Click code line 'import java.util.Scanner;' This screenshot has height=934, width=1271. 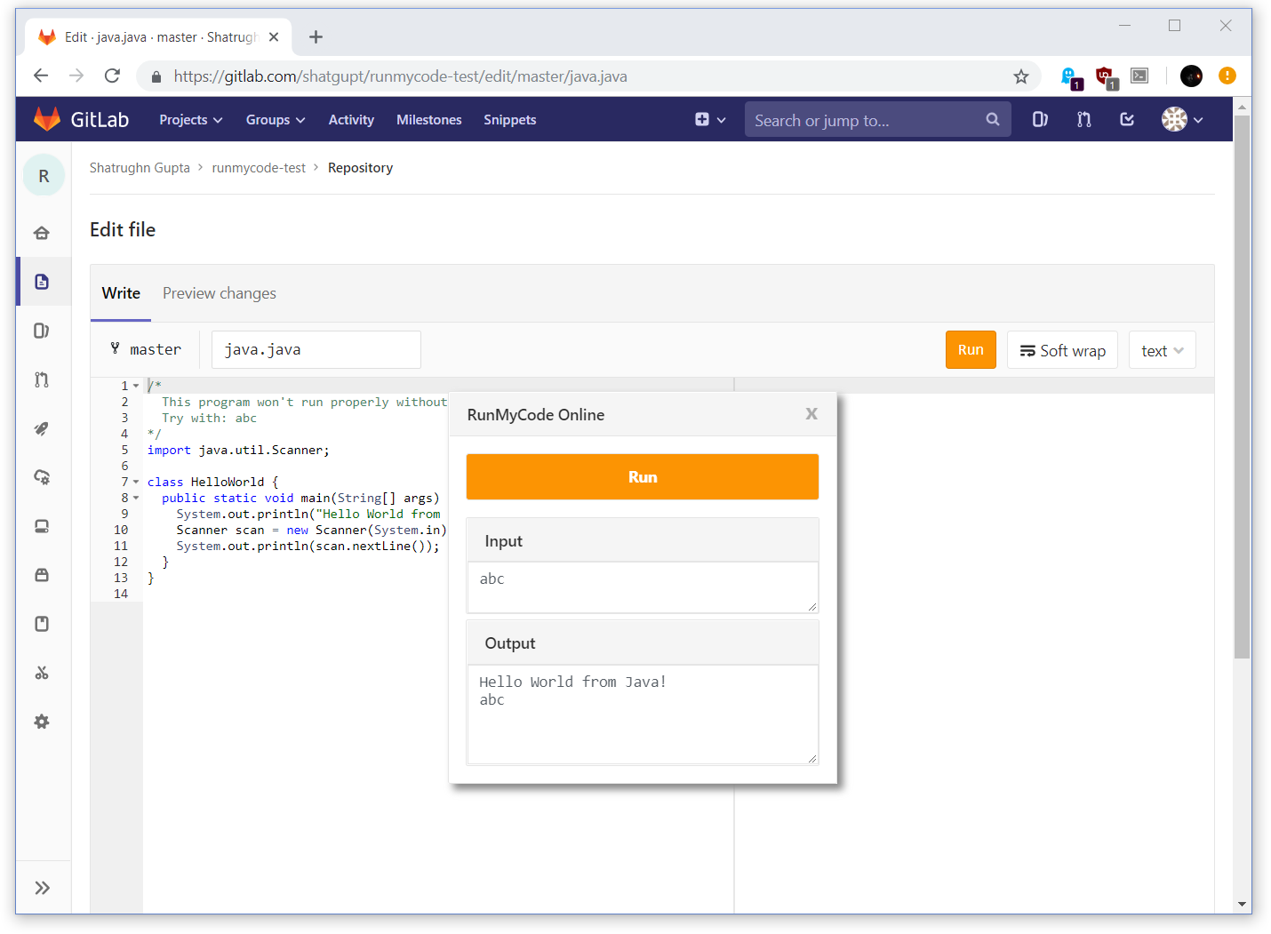(x=238, y=450)
